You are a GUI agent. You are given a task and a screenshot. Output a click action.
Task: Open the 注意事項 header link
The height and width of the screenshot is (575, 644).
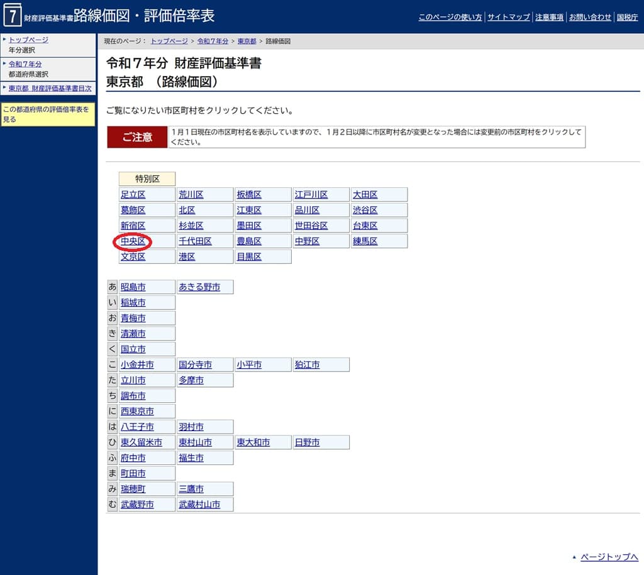pos(549,17)
